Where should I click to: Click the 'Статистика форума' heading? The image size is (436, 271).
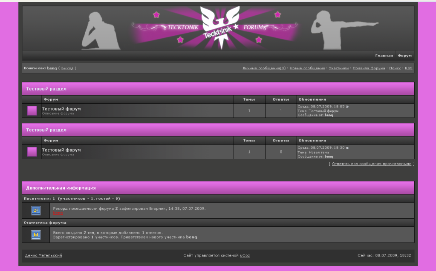[45, 223]
